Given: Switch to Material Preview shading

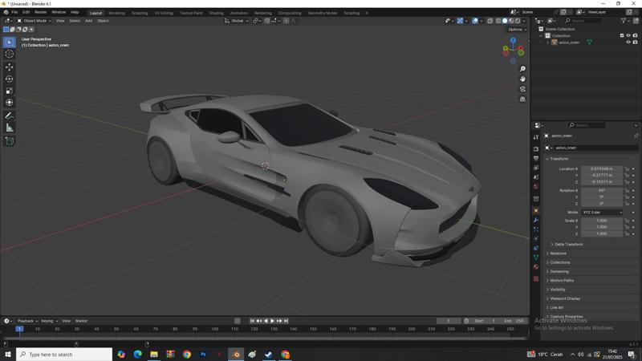Looking at the screenshot, I should click(511, 21).
